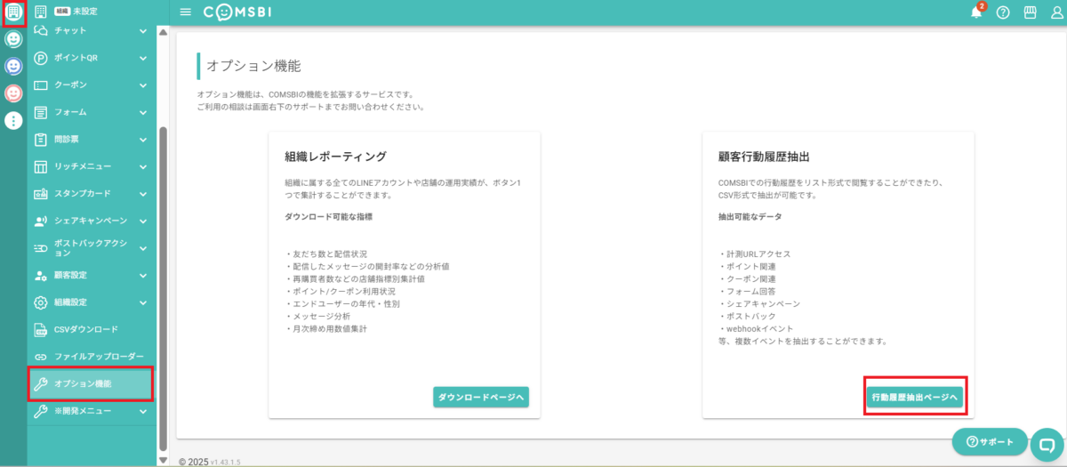
Task: Click the help question mark icon in header
Action: (x=1003, y=12)
